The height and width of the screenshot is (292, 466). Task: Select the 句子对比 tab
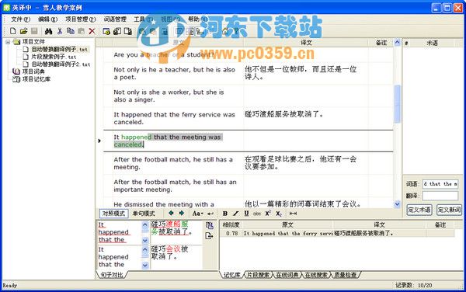(x=112, y=275)
